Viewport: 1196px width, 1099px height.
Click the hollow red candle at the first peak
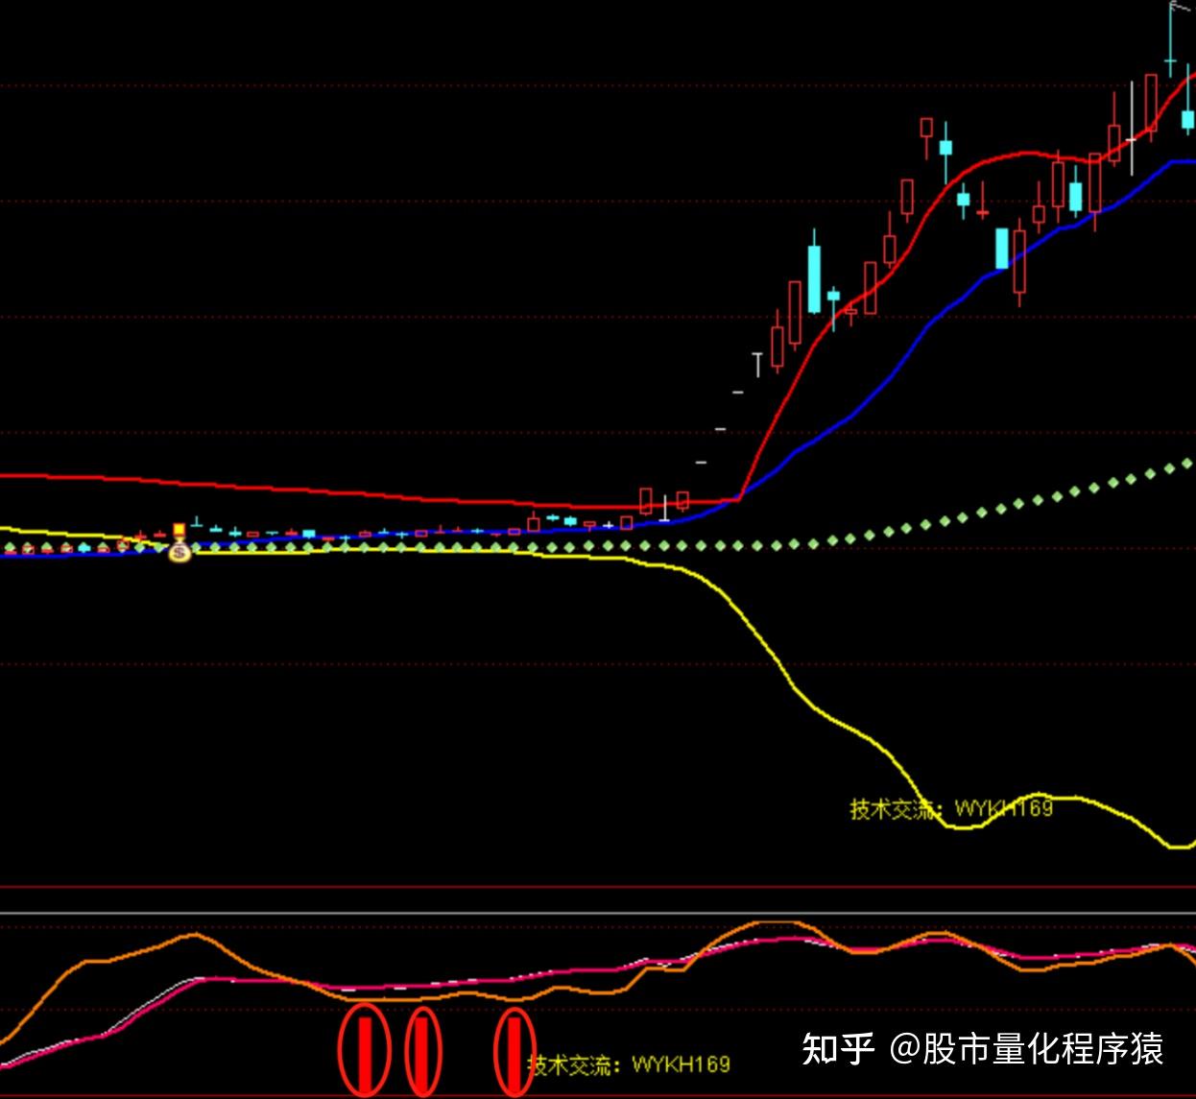click(926, 129)
